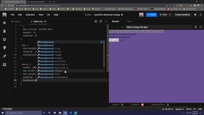Viewport: 204px width, 115px height.
Task: Toggle split editor layout icon
Action: pyautogui.click(x=96, y=21)
